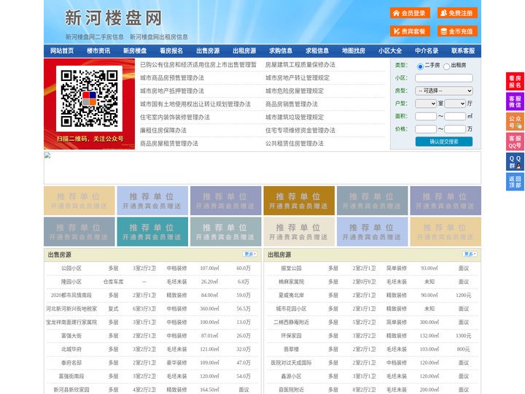
Task: Open the 泰府名邸 sale listing
Action: click(71, 363)
